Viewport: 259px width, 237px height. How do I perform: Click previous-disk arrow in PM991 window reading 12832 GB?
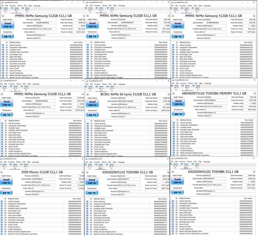[3, 16]
